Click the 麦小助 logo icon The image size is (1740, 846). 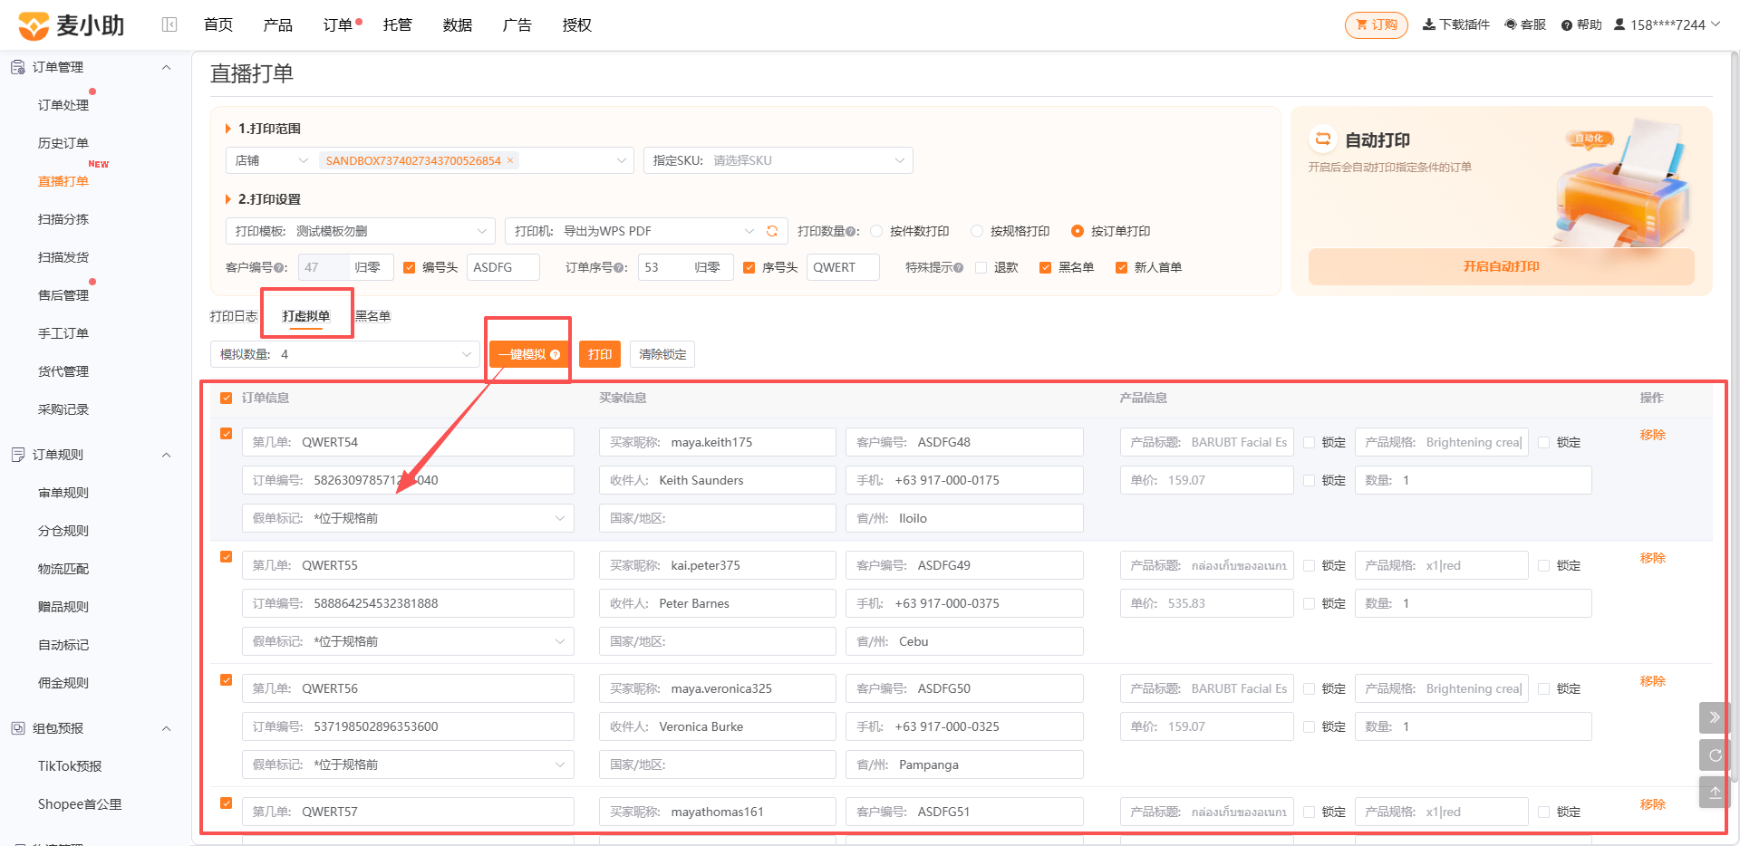(34, 25)
